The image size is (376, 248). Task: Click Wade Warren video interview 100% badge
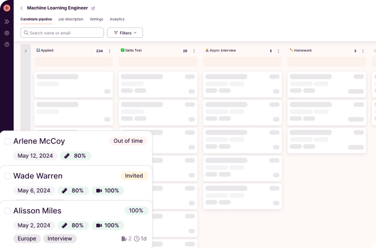pyautogui.click(x=108, y=191)
